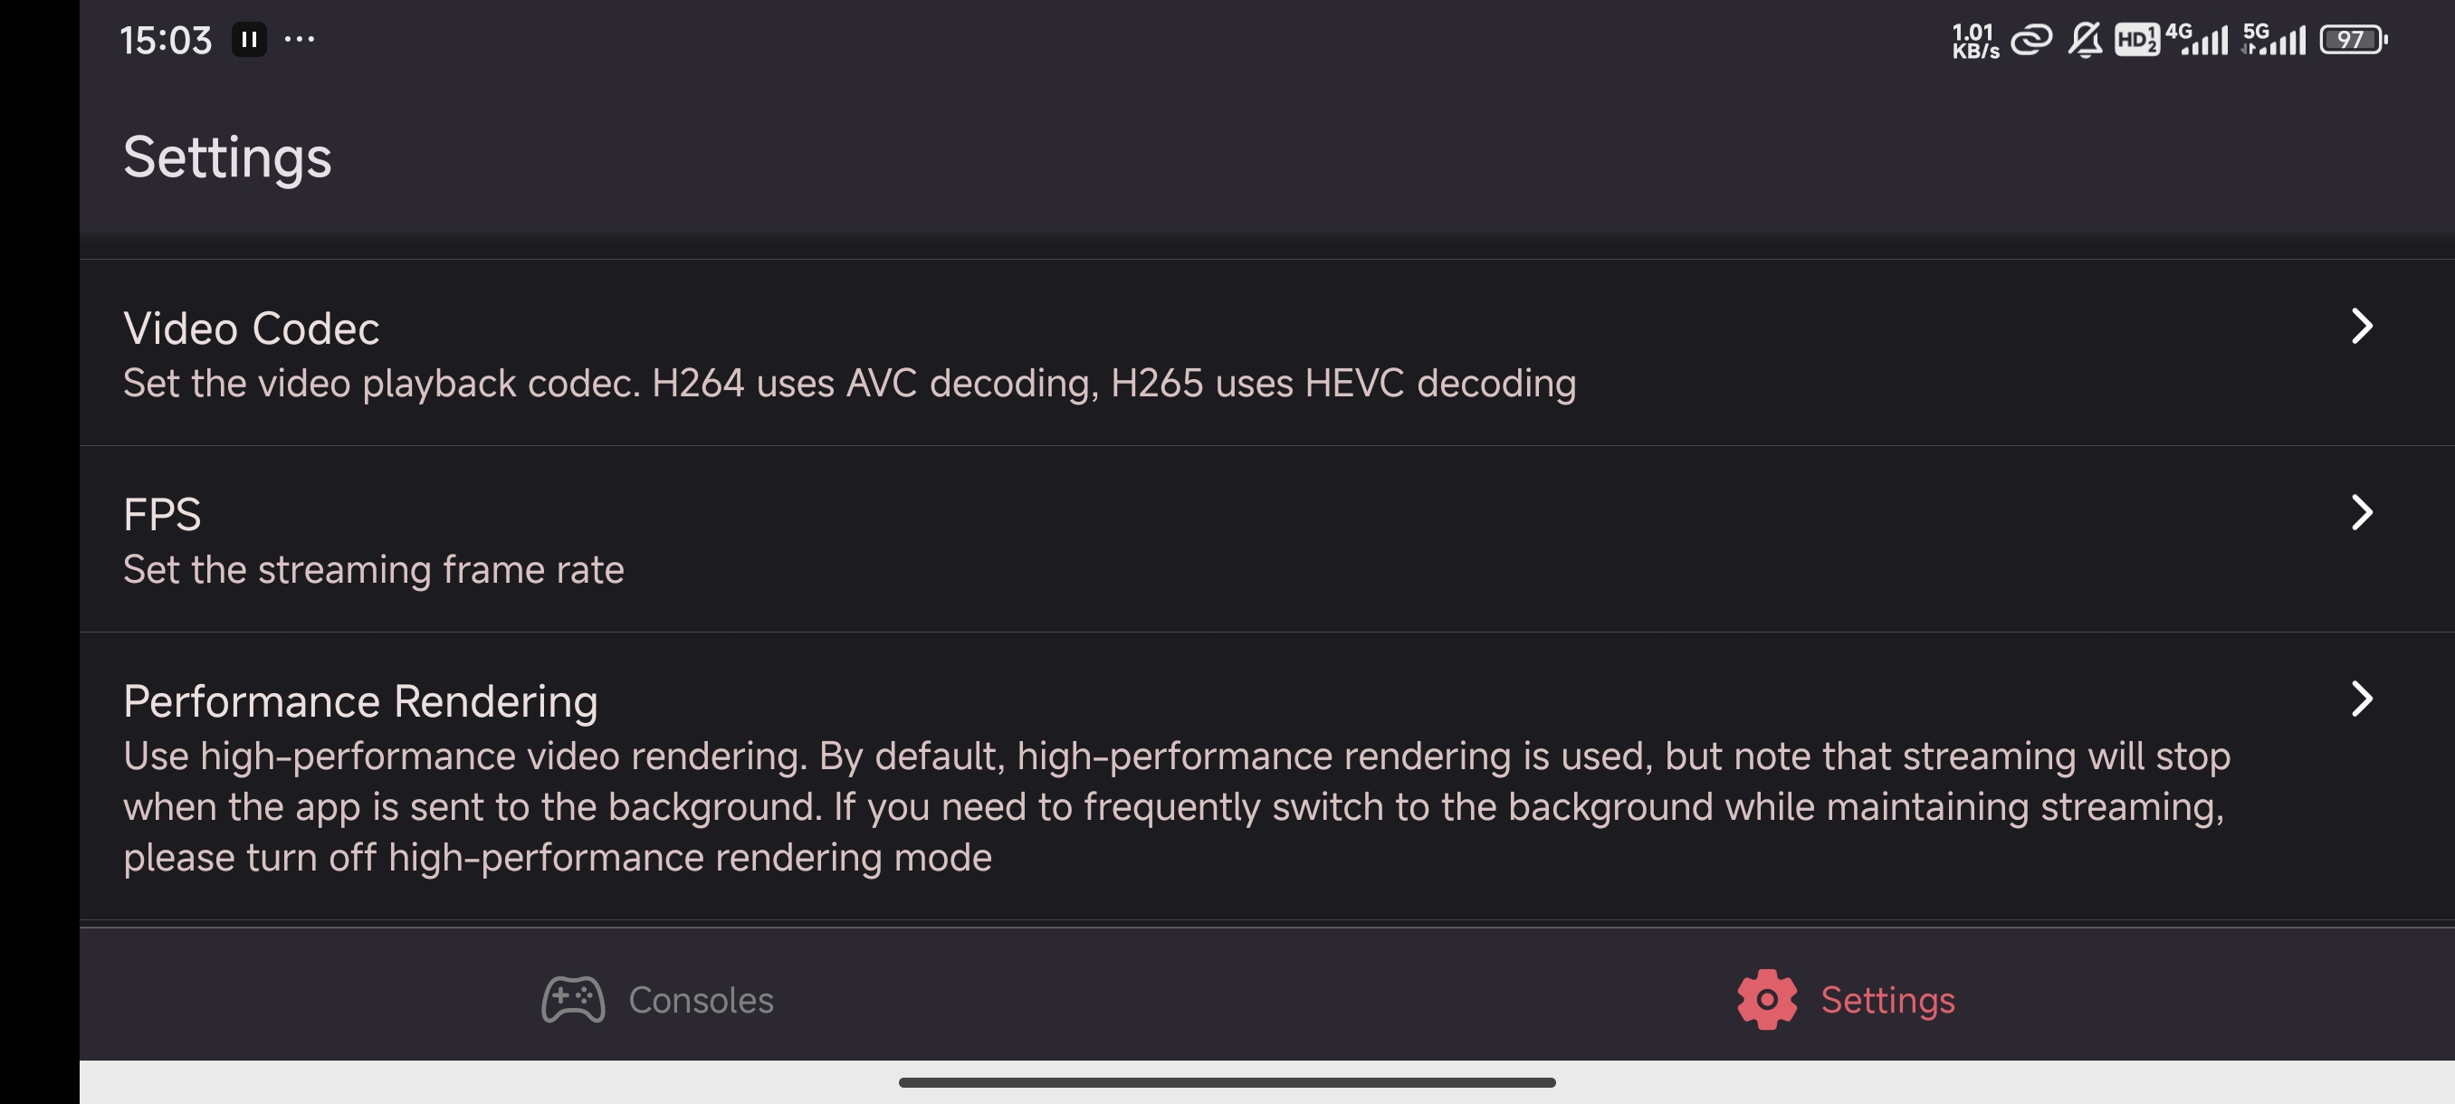This screenshot has width=2455, height=1104.
Task: Open the Video Codec setting
Action: 1266,352
